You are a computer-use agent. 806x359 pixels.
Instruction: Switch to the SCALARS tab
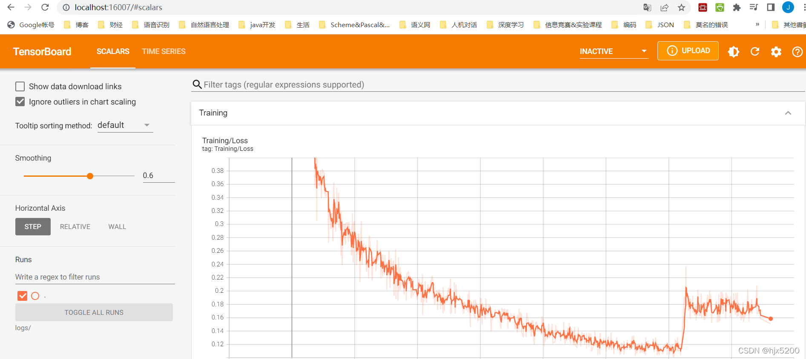[113, 51]
